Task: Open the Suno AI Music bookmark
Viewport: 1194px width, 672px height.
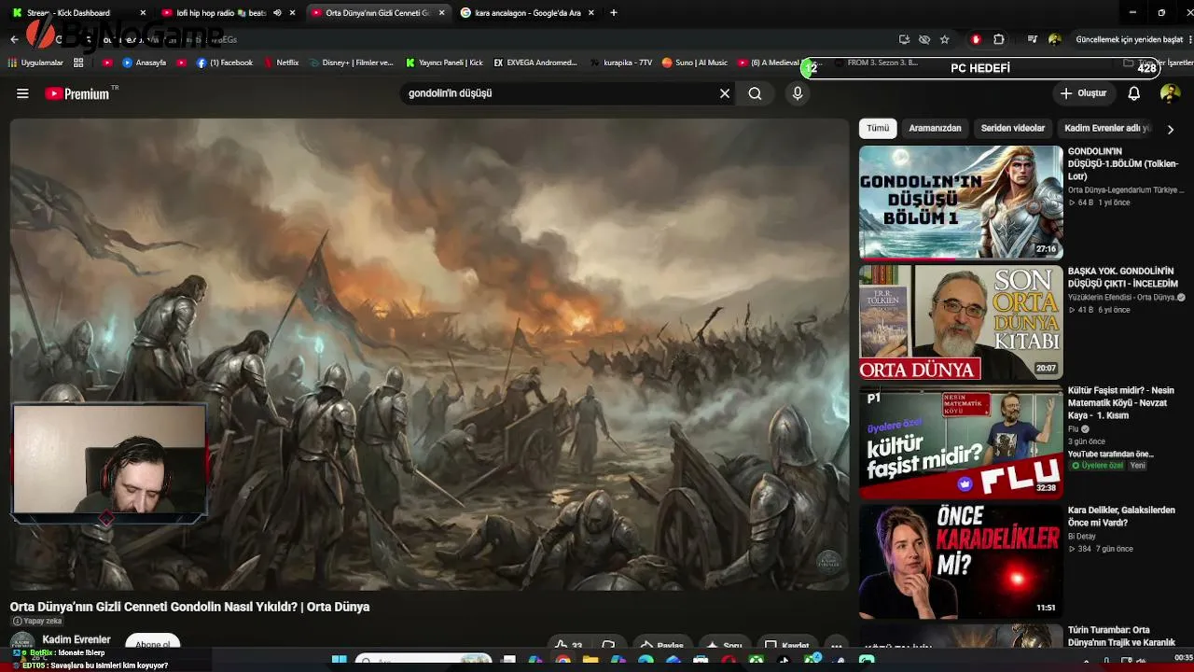Action: (x=695, y=63)
